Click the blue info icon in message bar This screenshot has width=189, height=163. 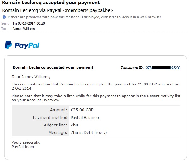[4, 17]
